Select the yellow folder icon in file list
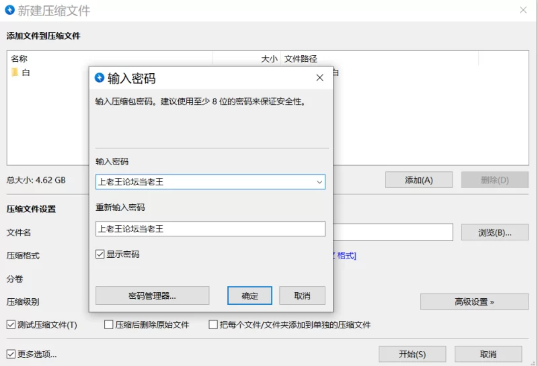 (x=15, y=72)
